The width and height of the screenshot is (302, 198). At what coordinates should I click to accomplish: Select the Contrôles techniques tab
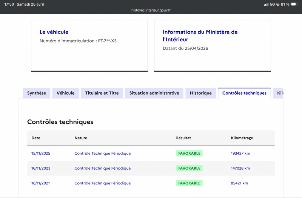point(244,93)
